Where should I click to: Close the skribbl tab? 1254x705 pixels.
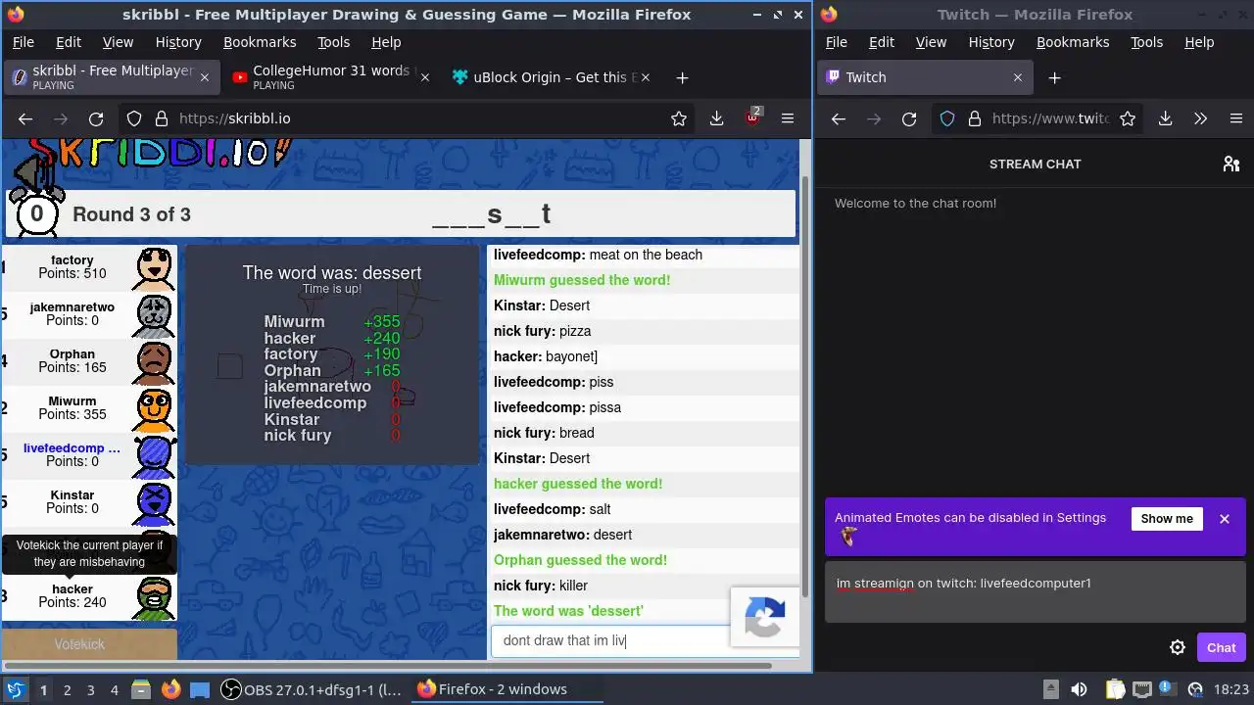click(x=205, y=77)
